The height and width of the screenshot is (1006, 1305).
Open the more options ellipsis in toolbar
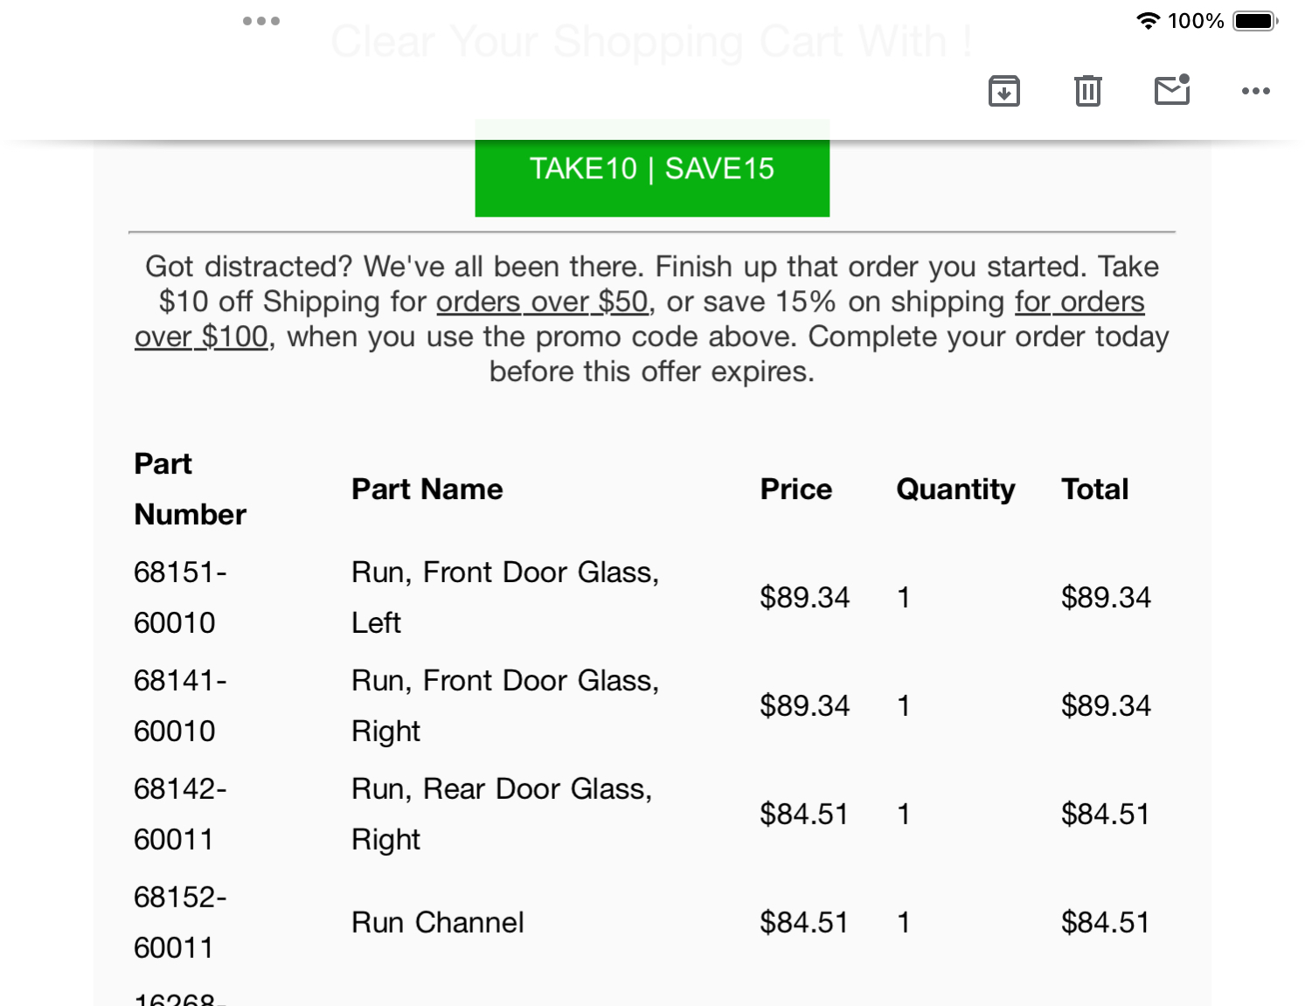[1255, 91]
